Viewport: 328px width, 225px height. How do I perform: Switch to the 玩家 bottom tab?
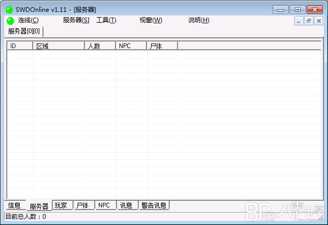[62, 205]
